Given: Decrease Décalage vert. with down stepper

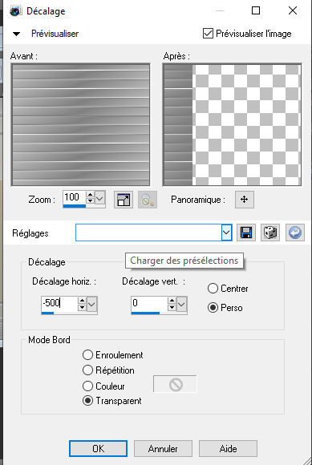Looking at the screenshot, I should coord(172,308).
